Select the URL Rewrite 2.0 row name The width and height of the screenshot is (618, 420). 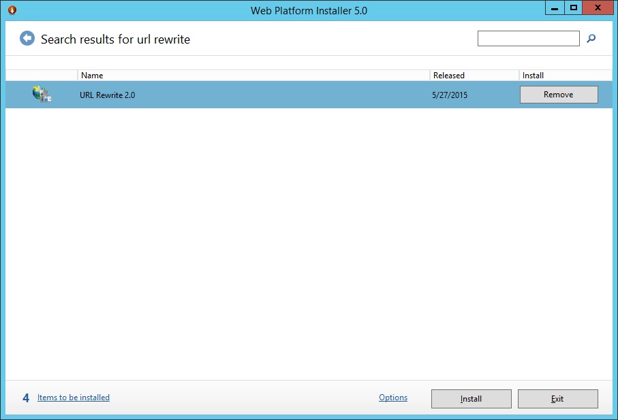107,95
